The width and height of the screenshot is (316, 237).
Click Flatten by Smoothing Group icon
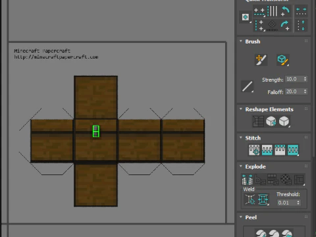tap(273, 180)
